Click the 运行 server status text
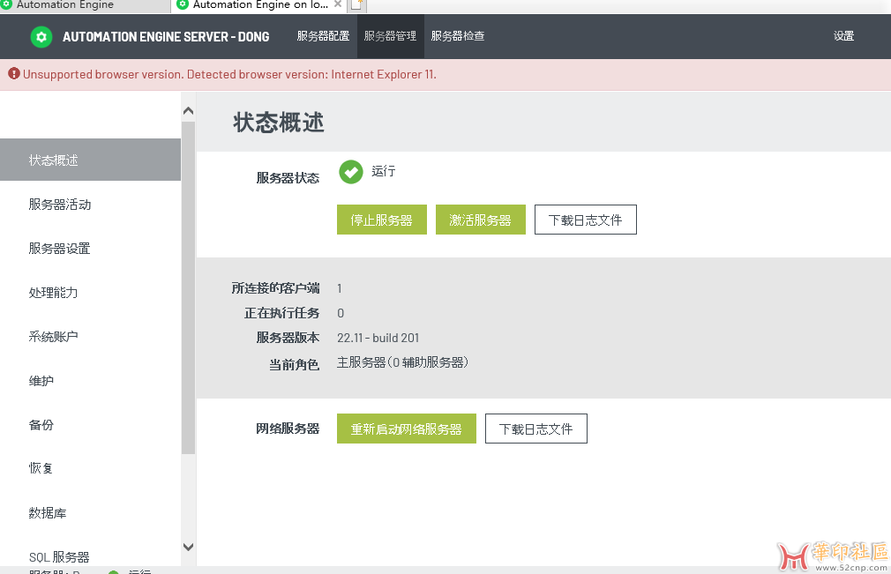891x574 pixels. [384, 171]
